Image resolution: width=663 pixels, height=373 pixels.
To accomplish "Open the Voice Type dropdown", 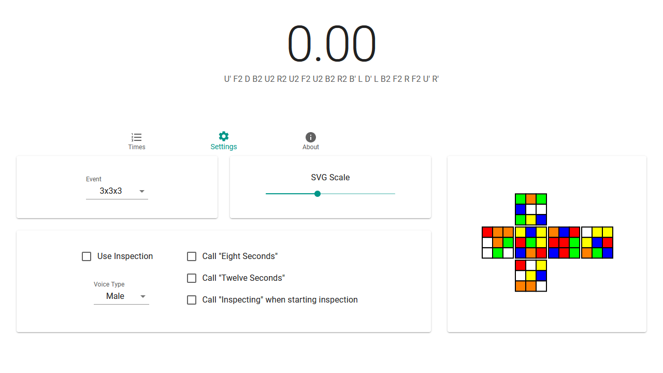I will 121,296.
